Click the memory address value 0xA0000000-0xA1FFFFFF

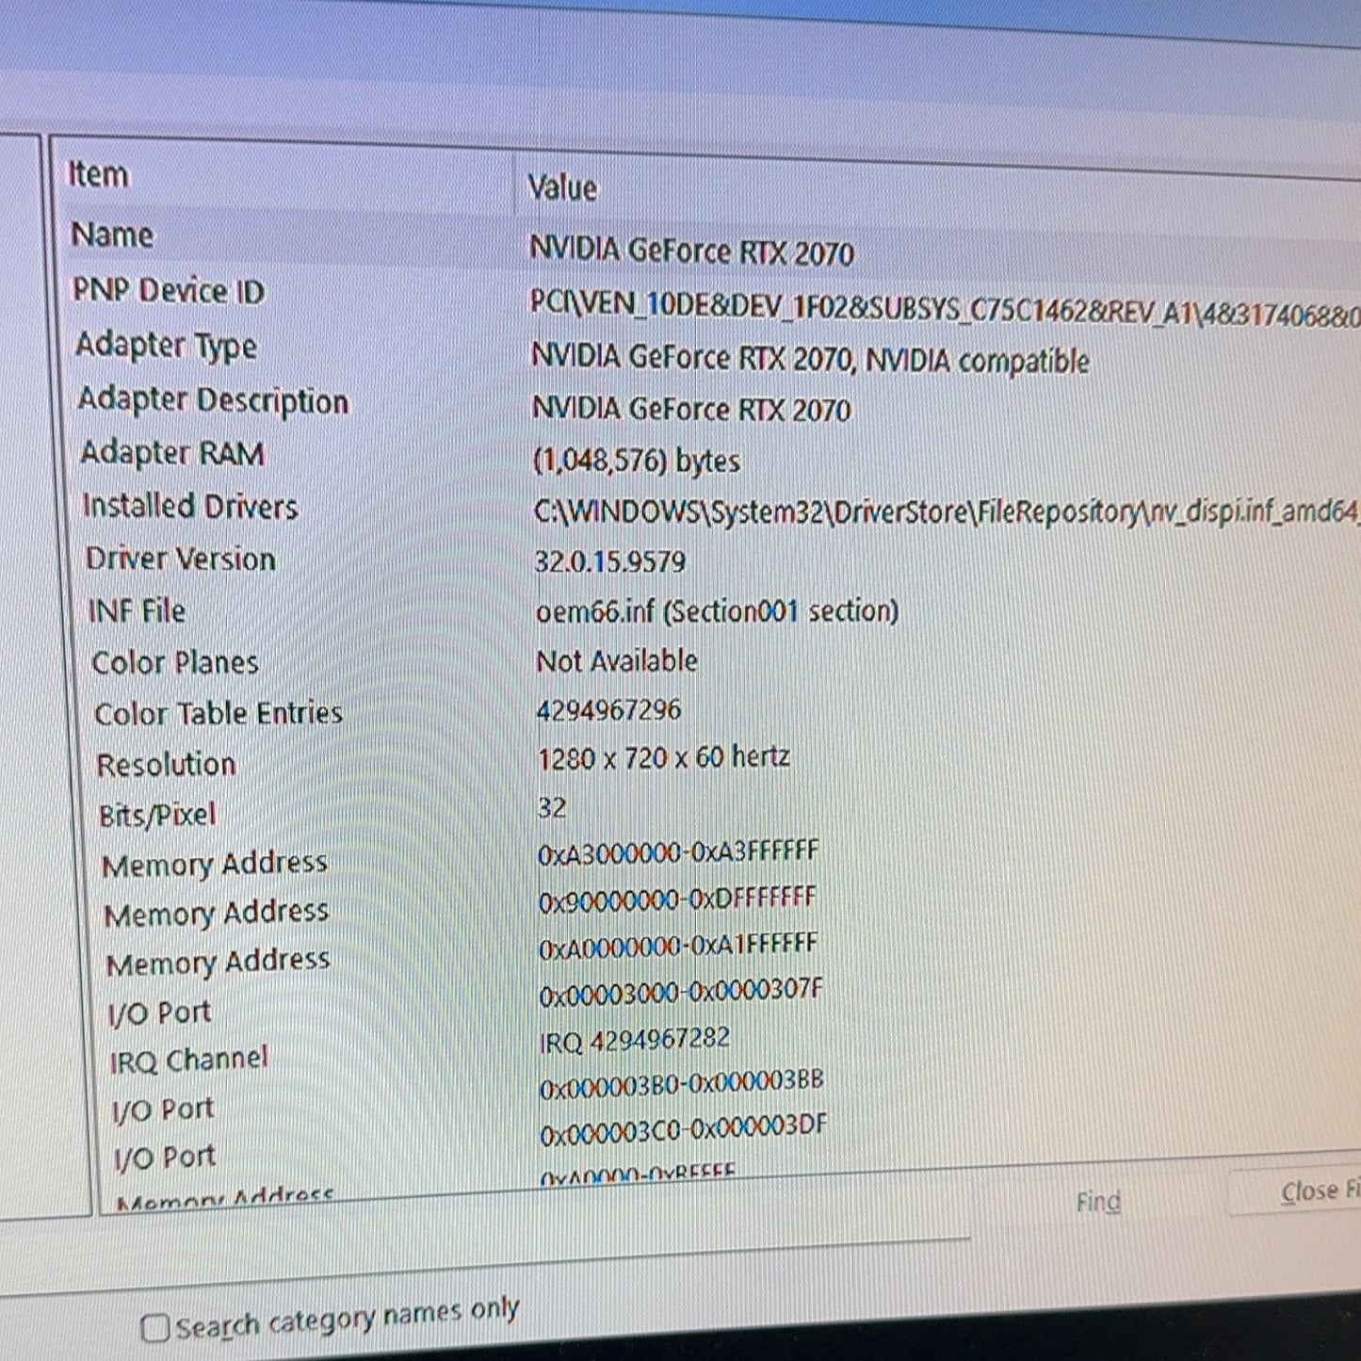coord(678,946)
